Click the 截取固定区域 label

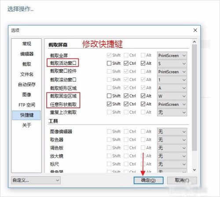(63, 96)
